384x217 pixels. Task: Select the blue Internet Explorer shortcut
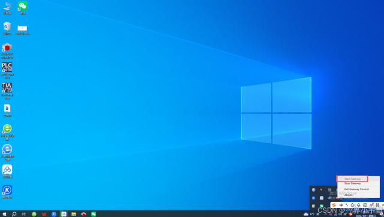[x=7, y=152]
